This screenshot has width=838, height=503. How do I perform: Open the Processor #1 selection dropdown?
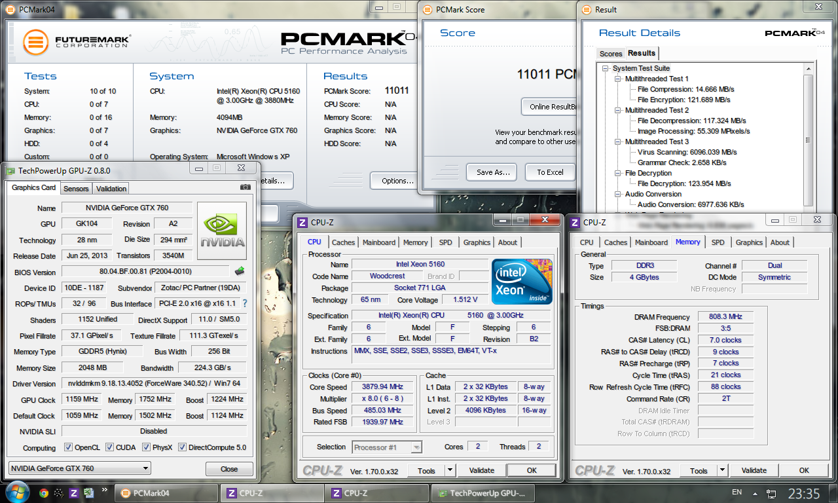tap(387, 447)
